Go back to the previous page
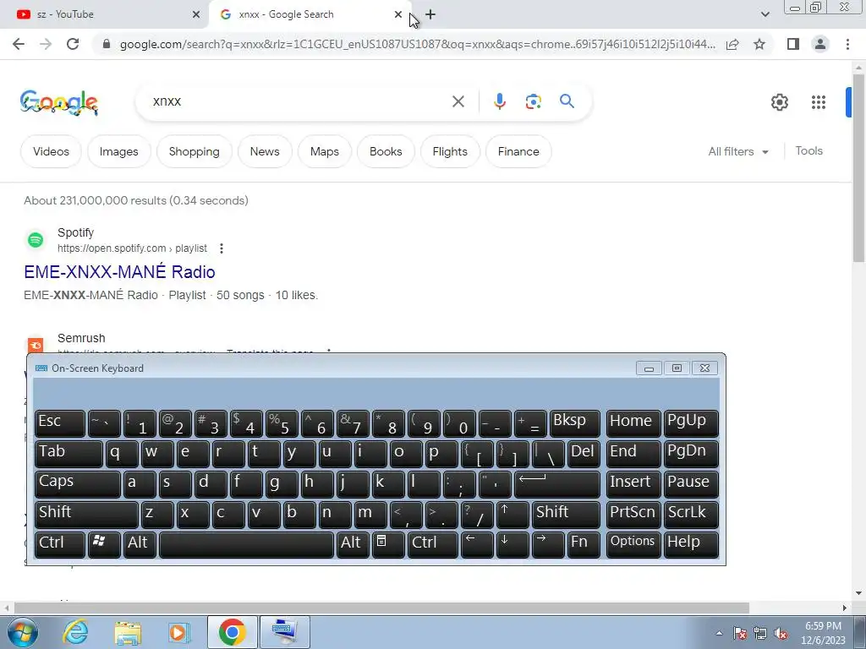The width and height of the screenshot is (866, 649). pos(19,44)
